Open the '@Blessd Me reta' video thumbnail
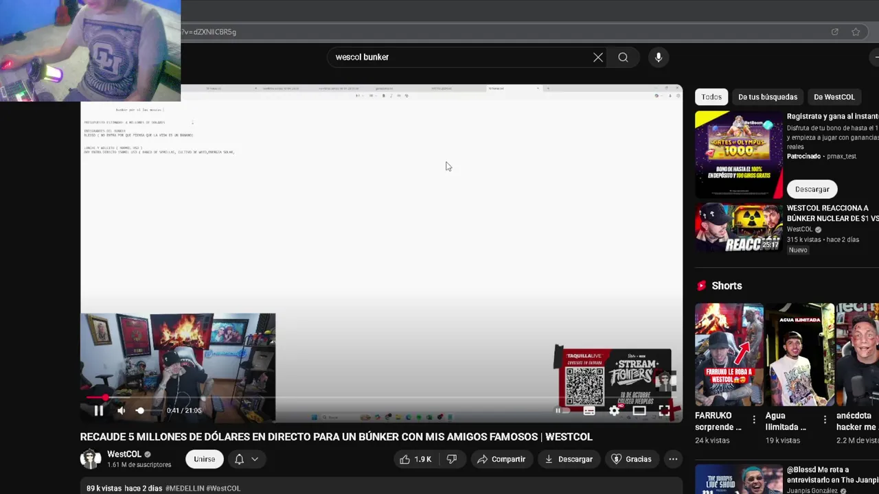 coord(739,480)
